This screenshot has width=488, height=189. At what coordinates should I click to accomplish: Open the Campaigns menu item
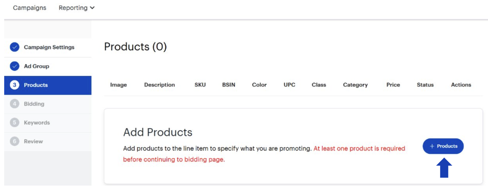[x=30, y=8]
